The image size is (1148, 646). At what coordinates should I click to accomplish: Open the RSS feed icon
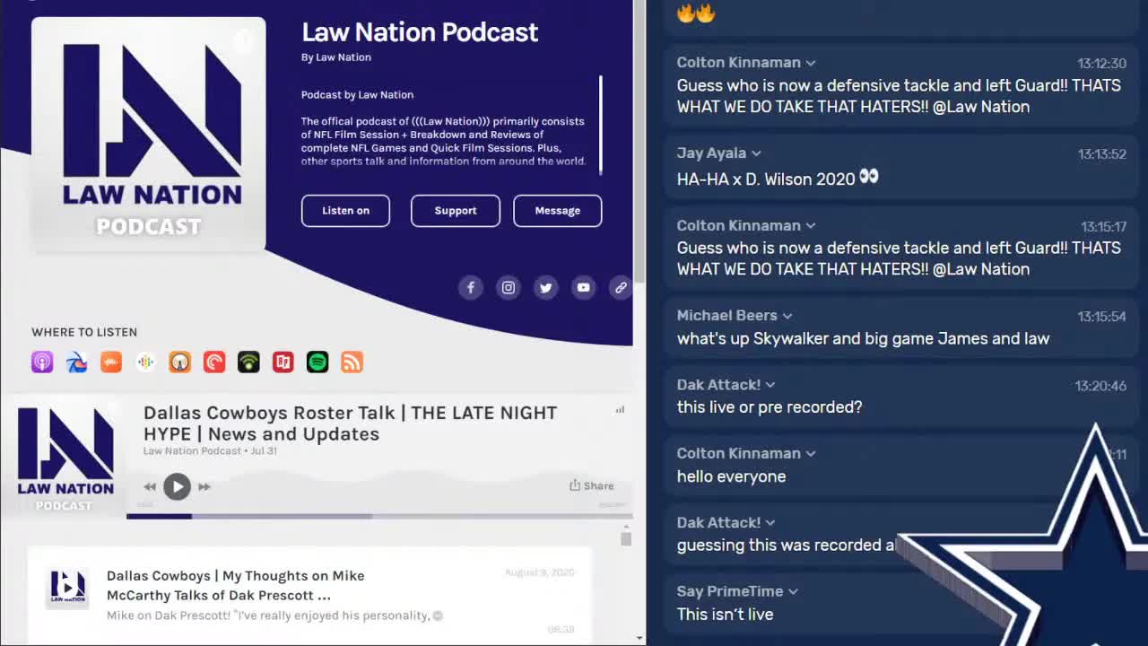[x=352, y=362]
